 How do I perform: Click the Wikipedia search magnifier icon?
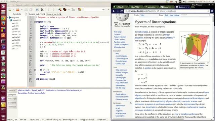coord(210,15)
